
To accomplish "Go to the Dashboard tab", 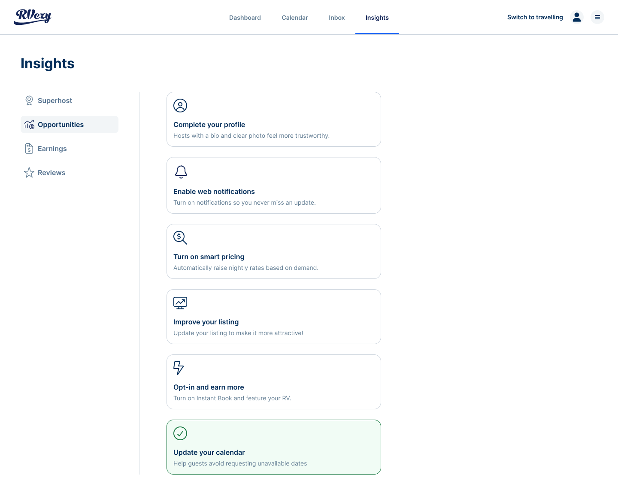I will (x=245, y=18).
